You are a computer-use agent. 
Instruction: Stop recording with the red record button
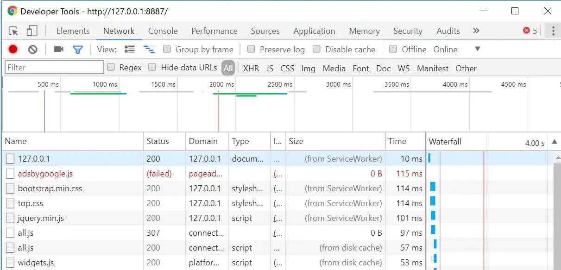tap(13, 49)
